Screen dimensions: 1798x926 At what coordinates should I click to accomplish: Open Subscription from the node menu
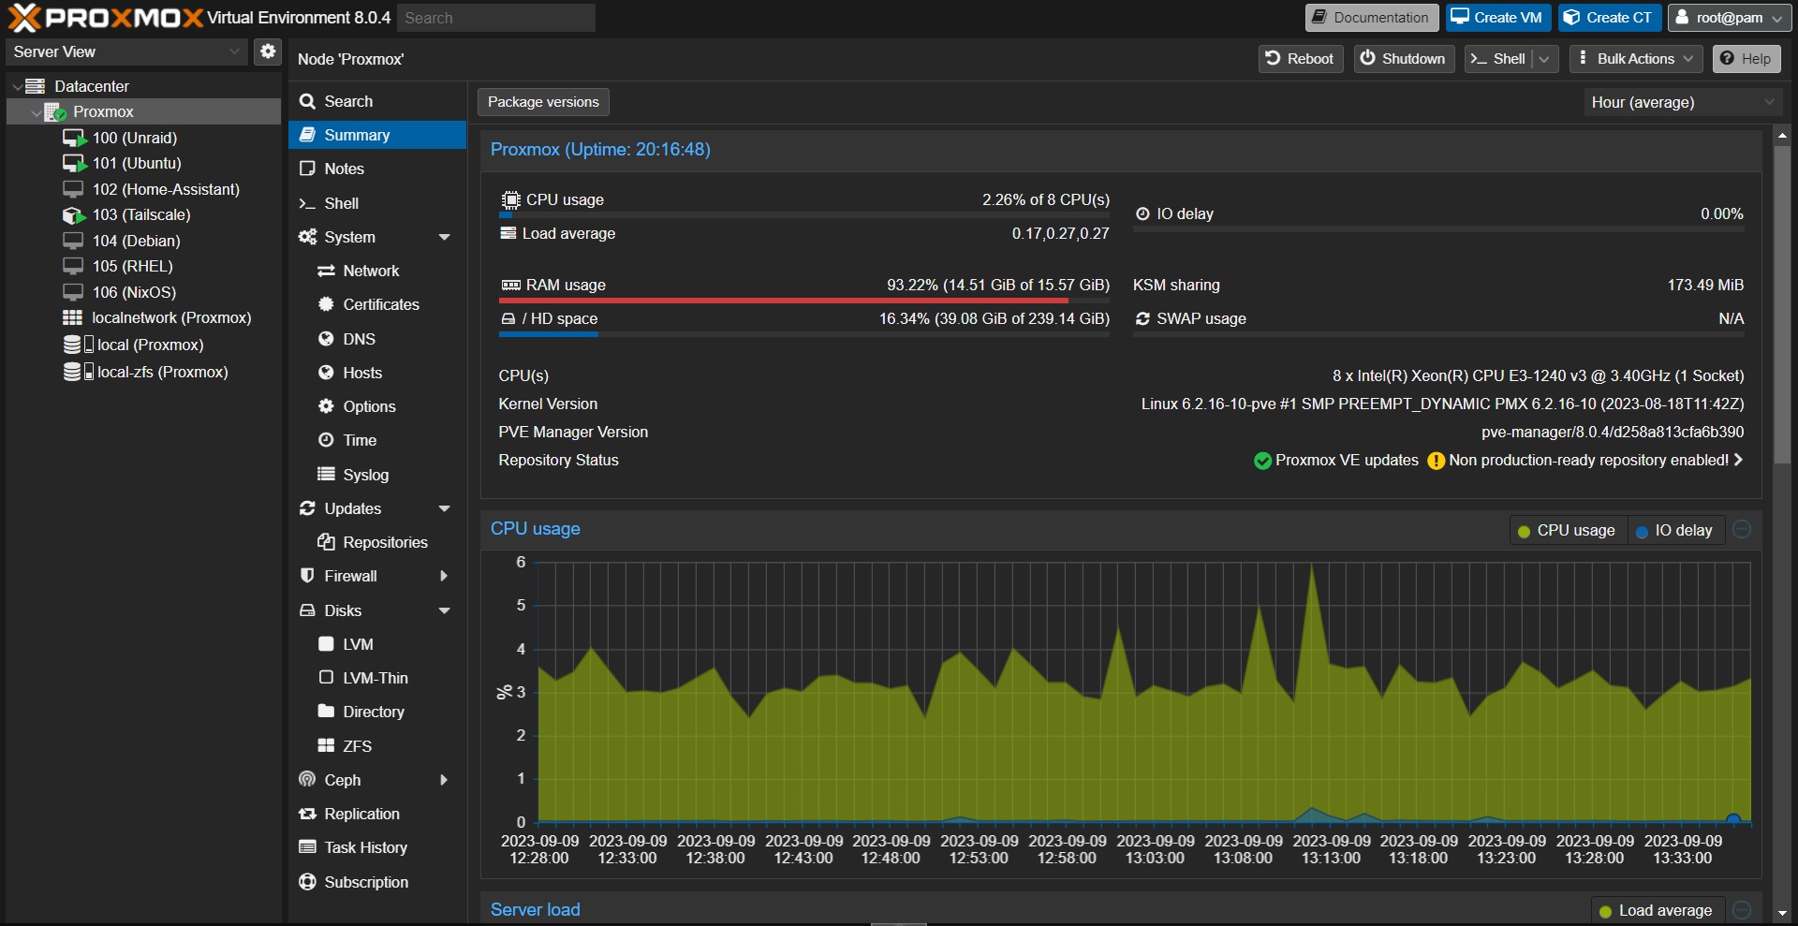(x=365, y=882)
